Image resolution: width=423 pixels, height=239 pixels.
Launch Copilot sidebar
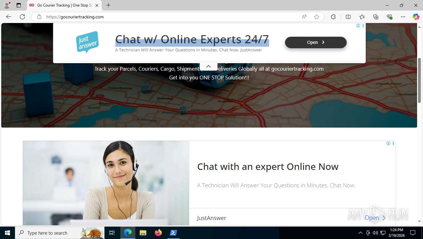coord(416,17)
